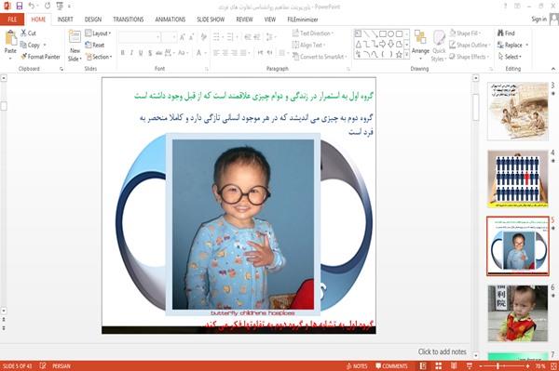This screenshot has width=559, height=371.
Task: Switch to the DESIGN tab
Action: click(x=92, y=20)
